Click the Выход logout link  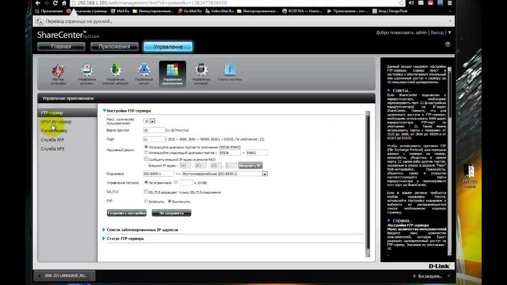pos(437,32)
